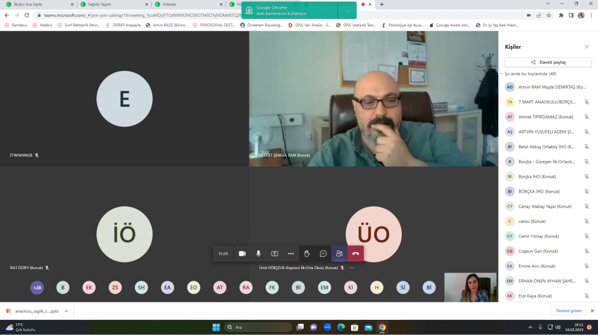Toggle the participants panel button

339,254
